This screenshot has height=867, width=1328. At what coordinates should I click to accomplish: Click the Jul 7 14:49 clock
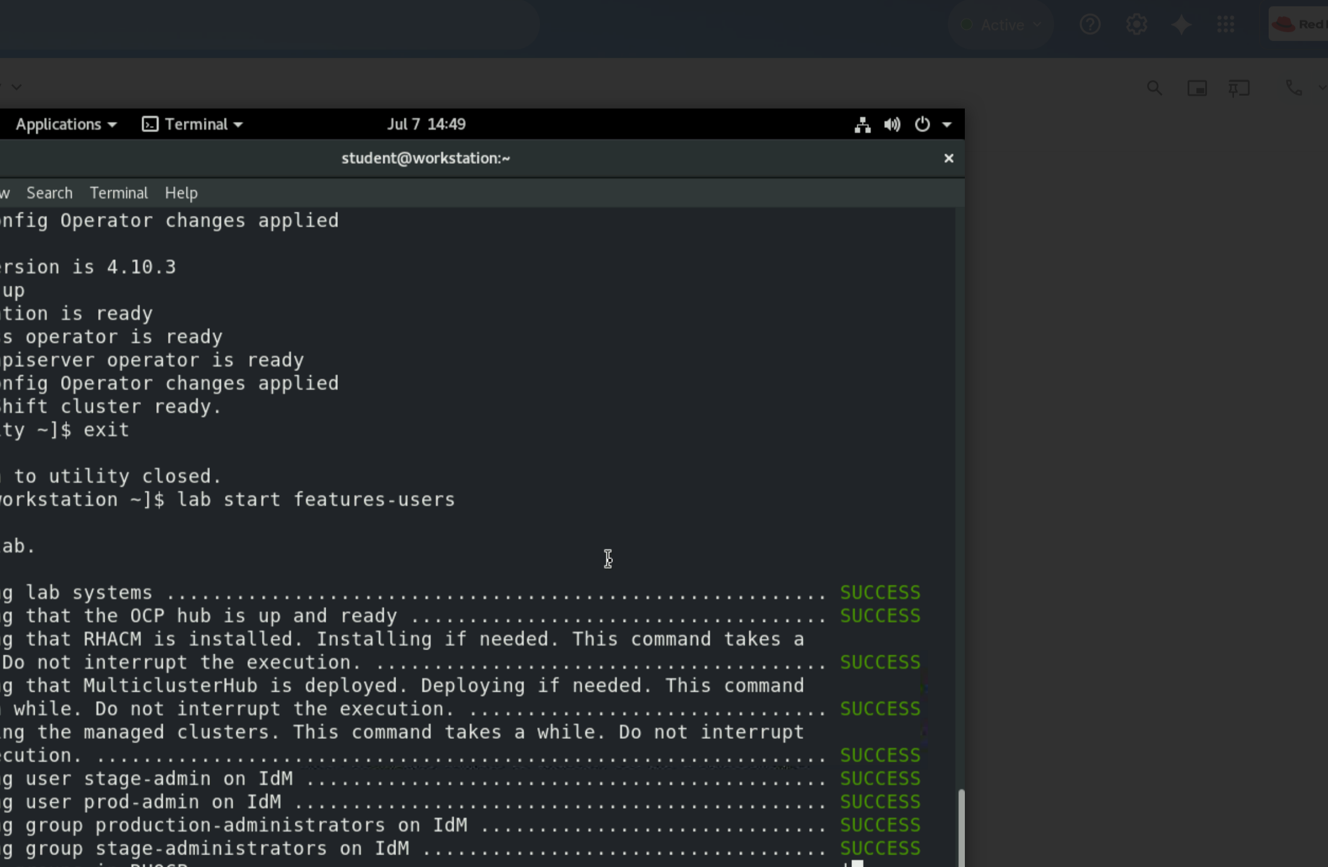(426, 125)
